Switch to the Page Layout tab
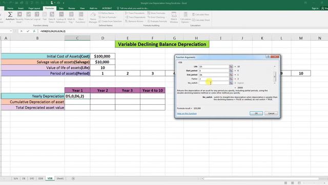328x185 pixels. pos(34,8)
